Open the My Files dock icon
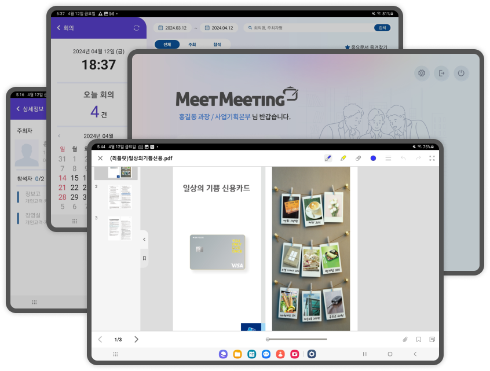Screen dimensions: 490x371 [x=237, y=354]
